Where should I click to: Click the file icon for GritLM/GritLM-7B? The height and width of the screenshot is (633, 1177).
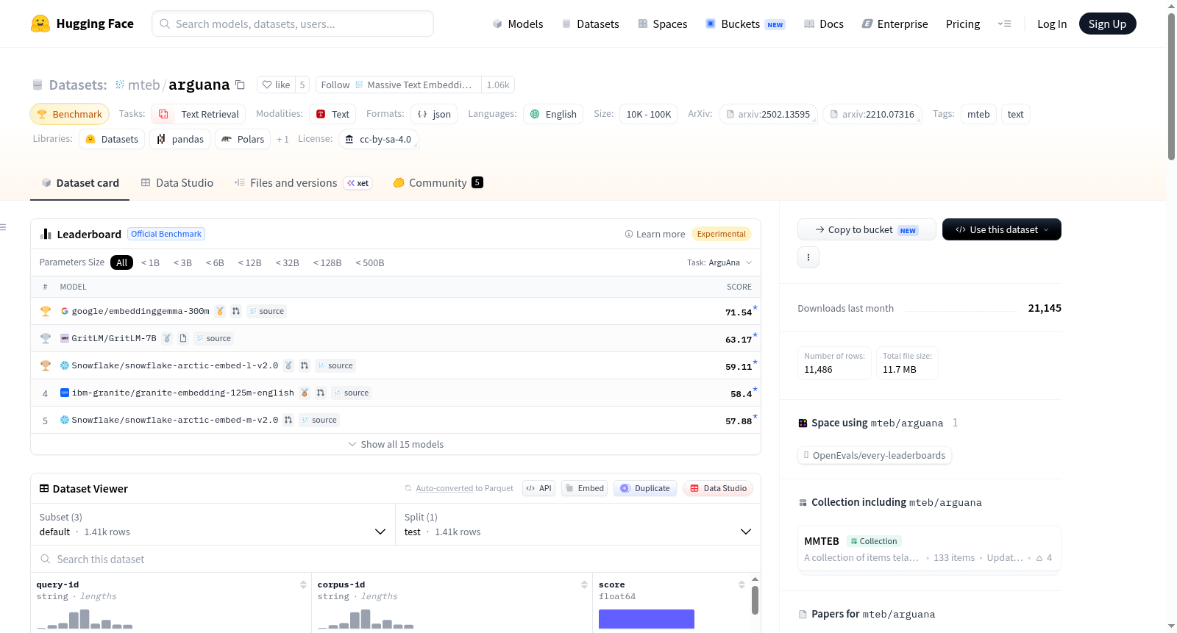pyautogui.click(x=183, y=338)
